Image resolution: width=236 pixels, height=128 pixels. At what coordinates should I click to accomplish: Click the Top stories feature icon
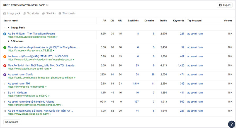click(25, 13)
